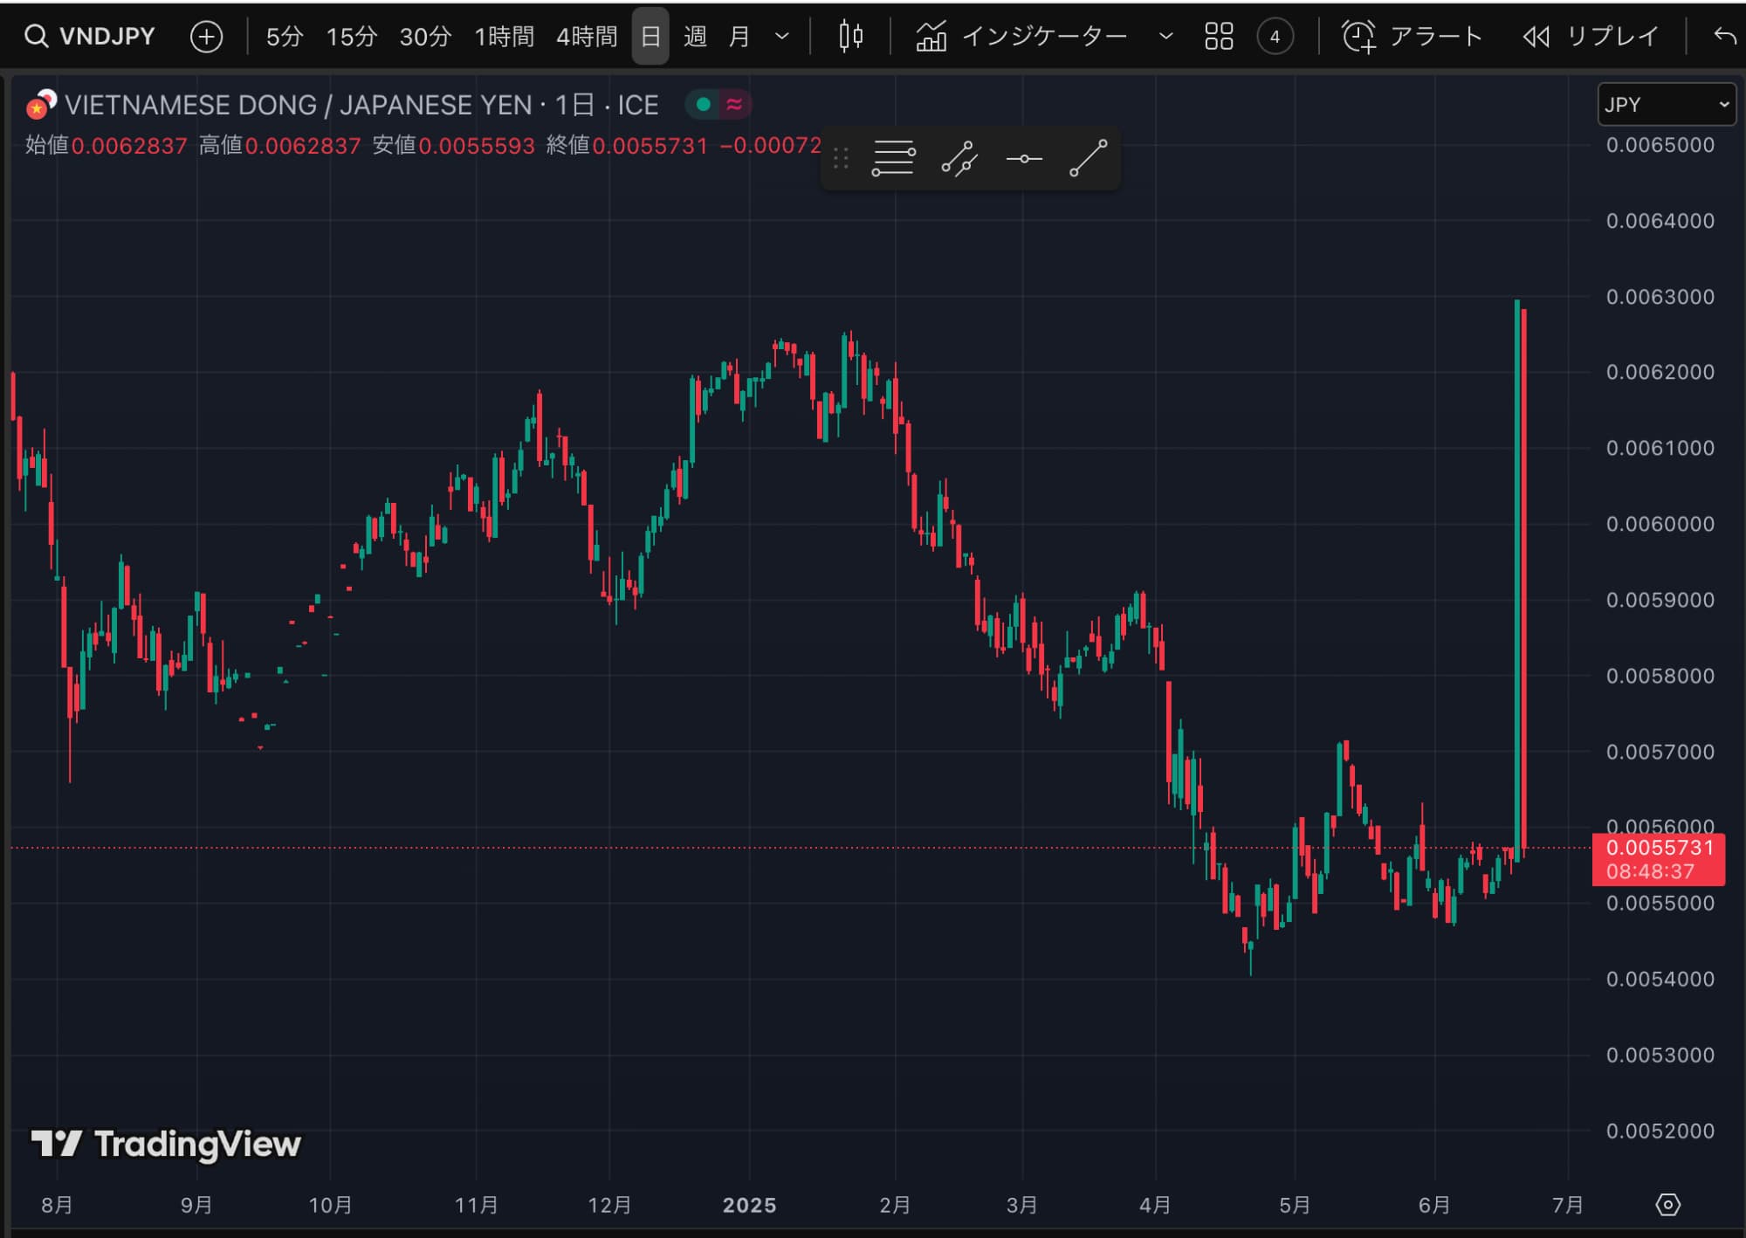Switch to the 4時間 timeframe
Screen dimensions: 1746x1238
(x=587, y=37)
